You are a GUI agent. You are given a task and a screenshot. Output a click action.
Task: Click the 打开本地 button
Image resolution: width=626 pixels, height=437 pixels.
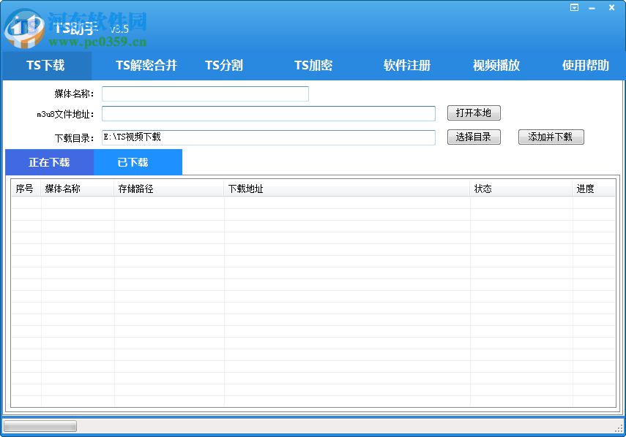pos(474,113)
